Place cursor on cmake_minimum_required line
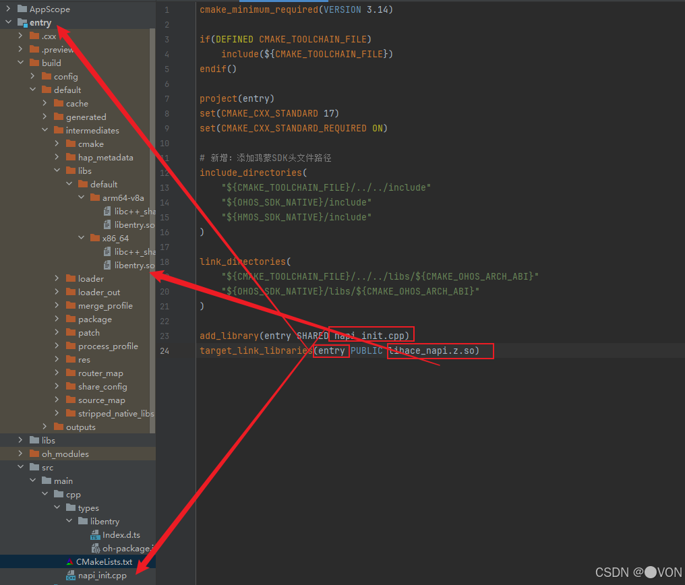Viewport: 685px width, 585px height. coord(296,9)
